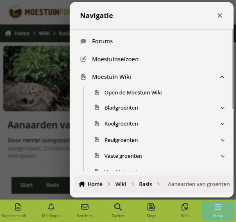Click the Berichten envelope icon
The image size is (236, 222).
click(85, 207)
